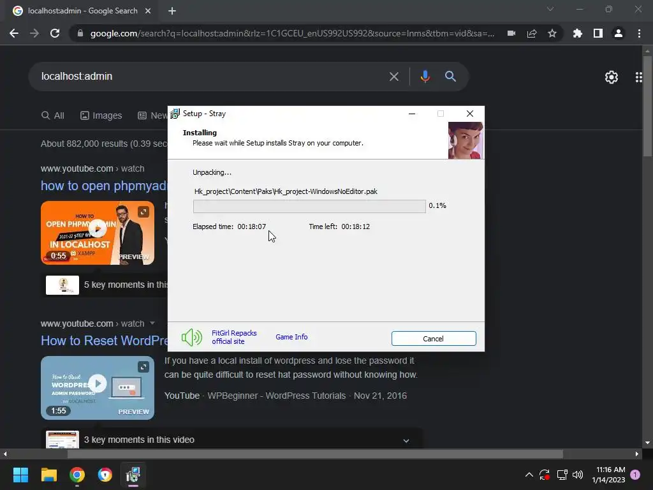
Task: Click the installer unpacking progress bar
Action: (309, 206)
